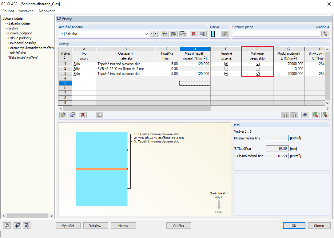Screen dimensions: 334x238
Task: Toggle Vrstvené bezp. sklo checkbox for layer 1
Action: click(x=257, y=64)
